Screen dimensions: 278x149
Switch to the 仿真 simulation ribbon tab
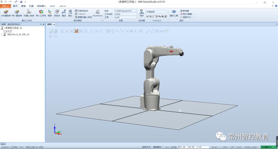31,6
